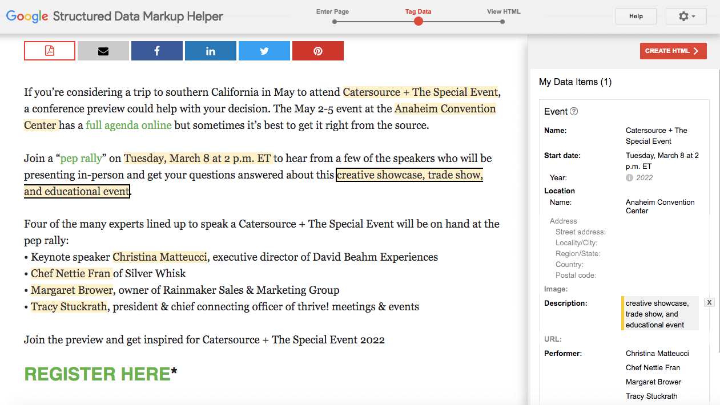Image resolution: width=720 pixels, height=405 pixels.
Task: Click highlighted Christina Matteucci name
Action: pyautogui.click(x=160, y=257)
